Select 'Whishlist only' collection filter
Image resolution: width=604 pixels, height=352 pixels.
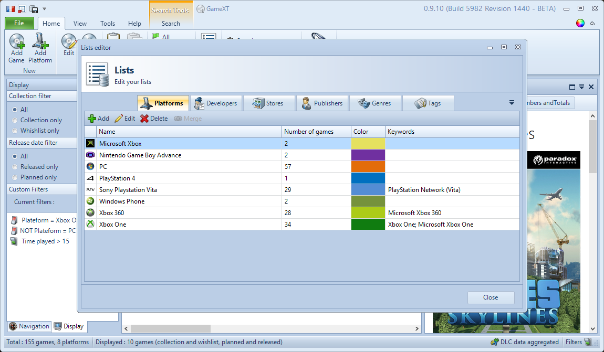(x=15, y=131)
